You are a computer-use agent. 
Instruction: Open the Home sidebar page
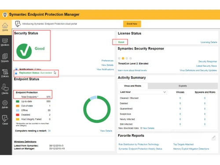[x=5, y=27]
